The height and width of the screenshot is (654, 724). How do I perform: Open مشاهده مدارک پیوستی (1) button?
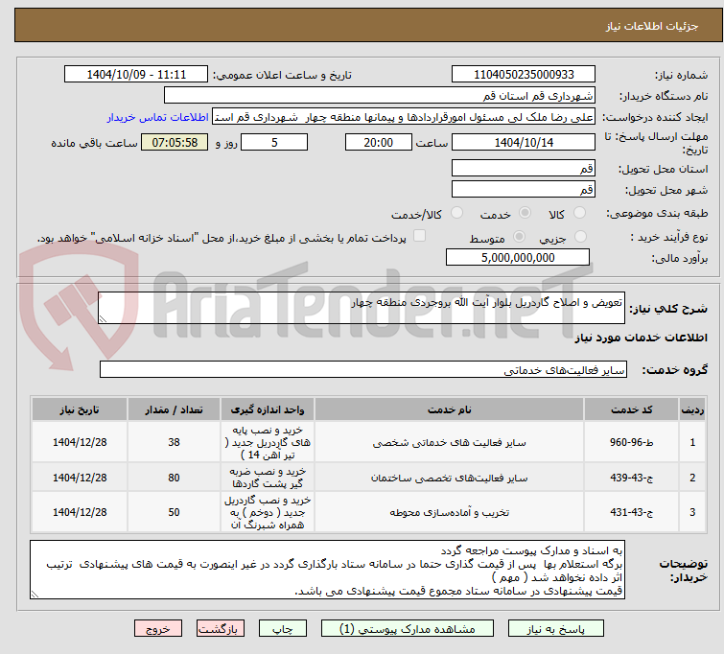(x=408, y=629)
